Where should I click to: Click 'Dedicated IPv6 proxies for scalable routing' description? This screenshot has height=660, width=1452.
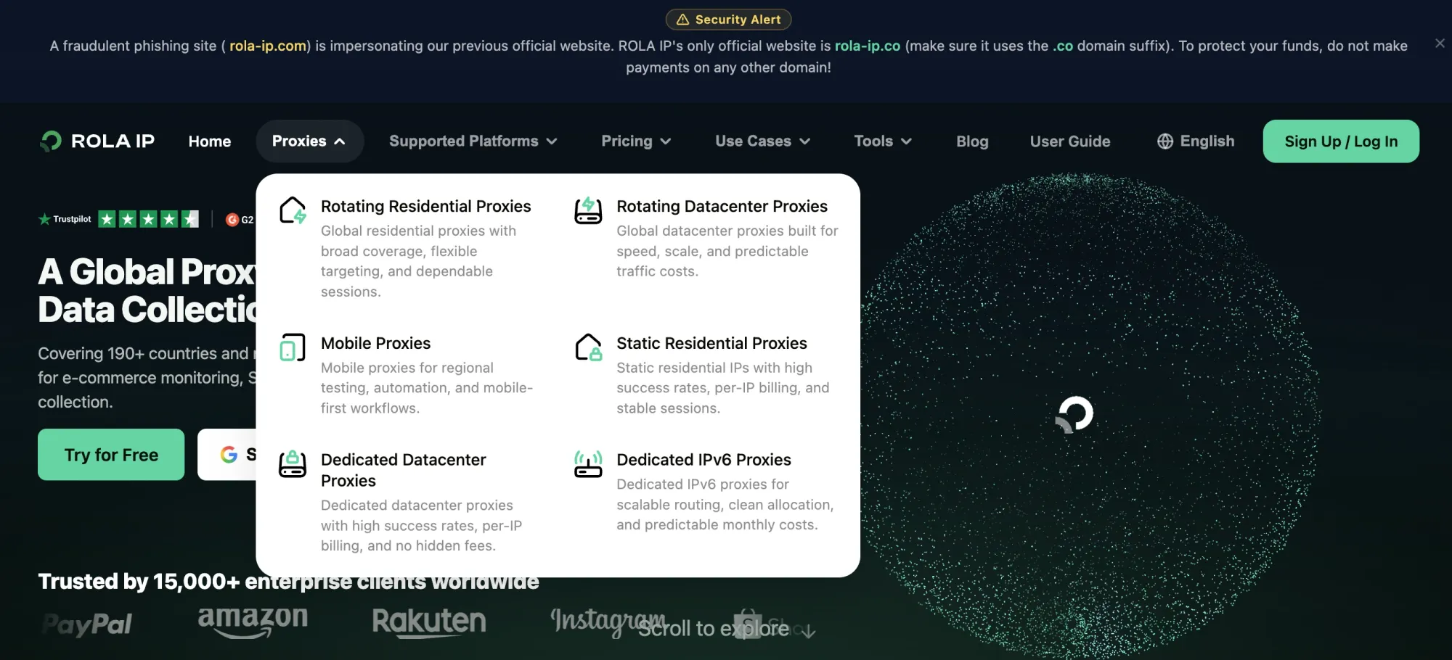pyautogui.click(x=725, y=504)
